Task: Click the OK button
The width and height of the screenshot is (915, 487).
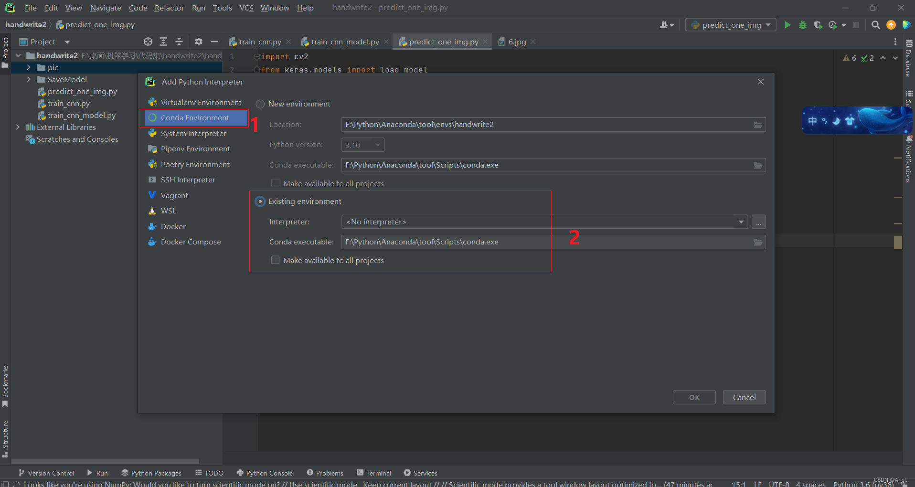Action: [694, 397]
